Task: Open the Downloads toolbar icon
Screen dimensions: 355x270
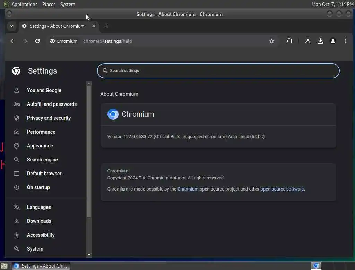Action: tap(320, 41)
